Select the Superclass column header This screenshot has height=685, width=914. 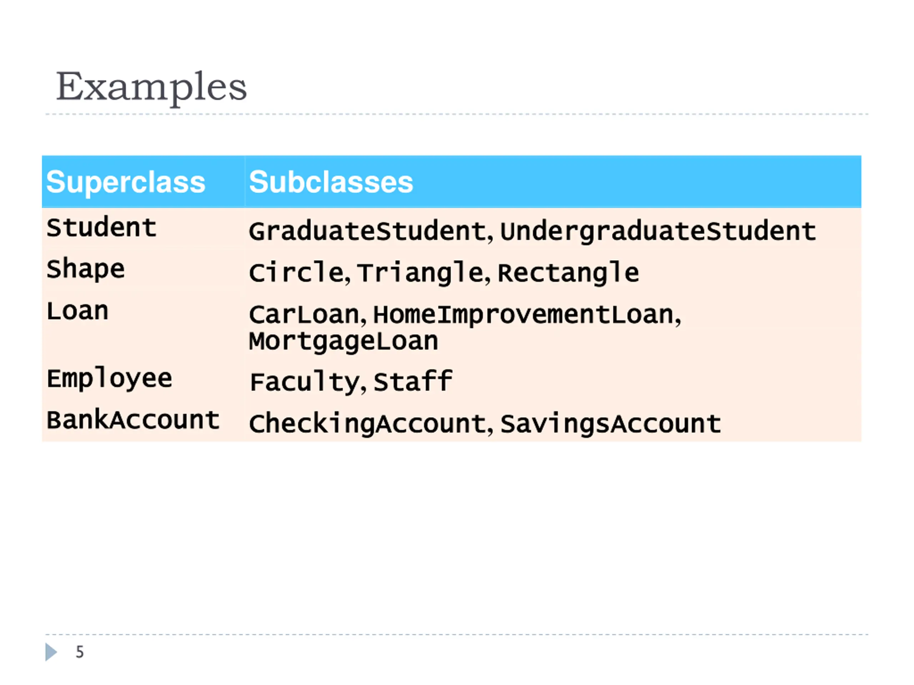(143, 182)
